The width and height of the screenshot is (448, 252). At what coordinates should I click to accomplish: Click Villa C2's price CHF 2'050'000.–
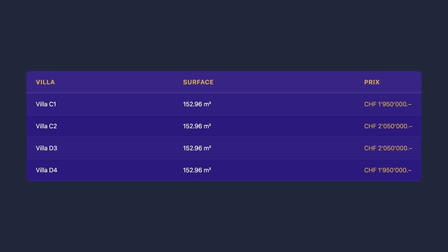coord(388,126)
